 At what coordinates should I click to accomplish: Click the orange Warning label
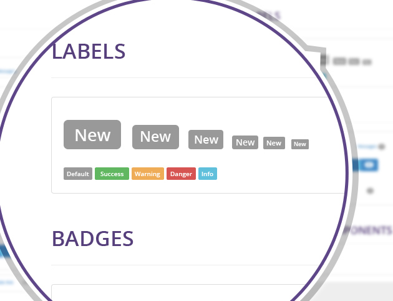[x=148, y=174]
